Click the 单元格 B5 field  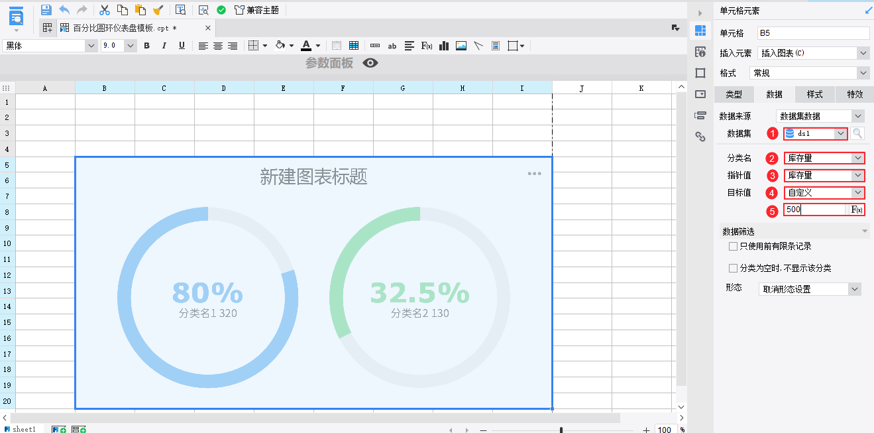click(813, 32)
